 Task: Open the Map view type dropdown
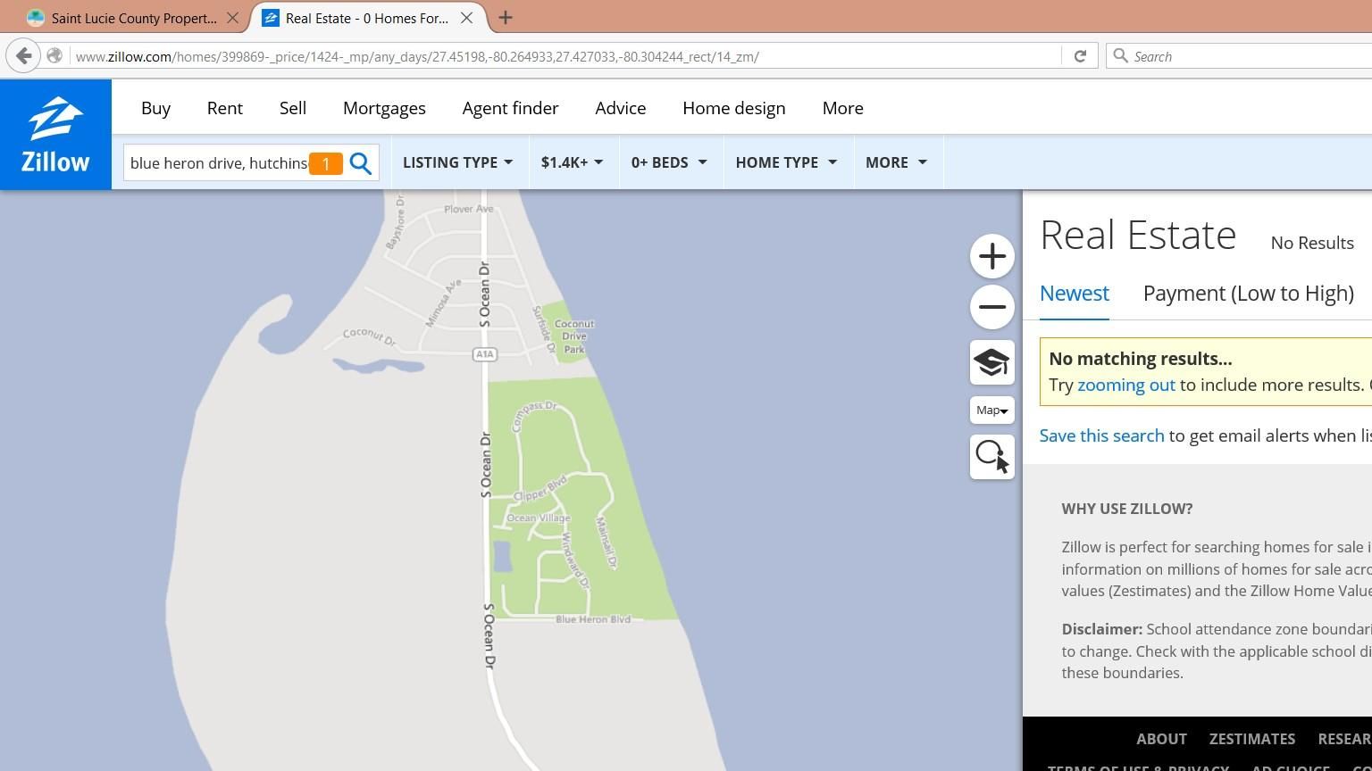click(x=992, y=410)
